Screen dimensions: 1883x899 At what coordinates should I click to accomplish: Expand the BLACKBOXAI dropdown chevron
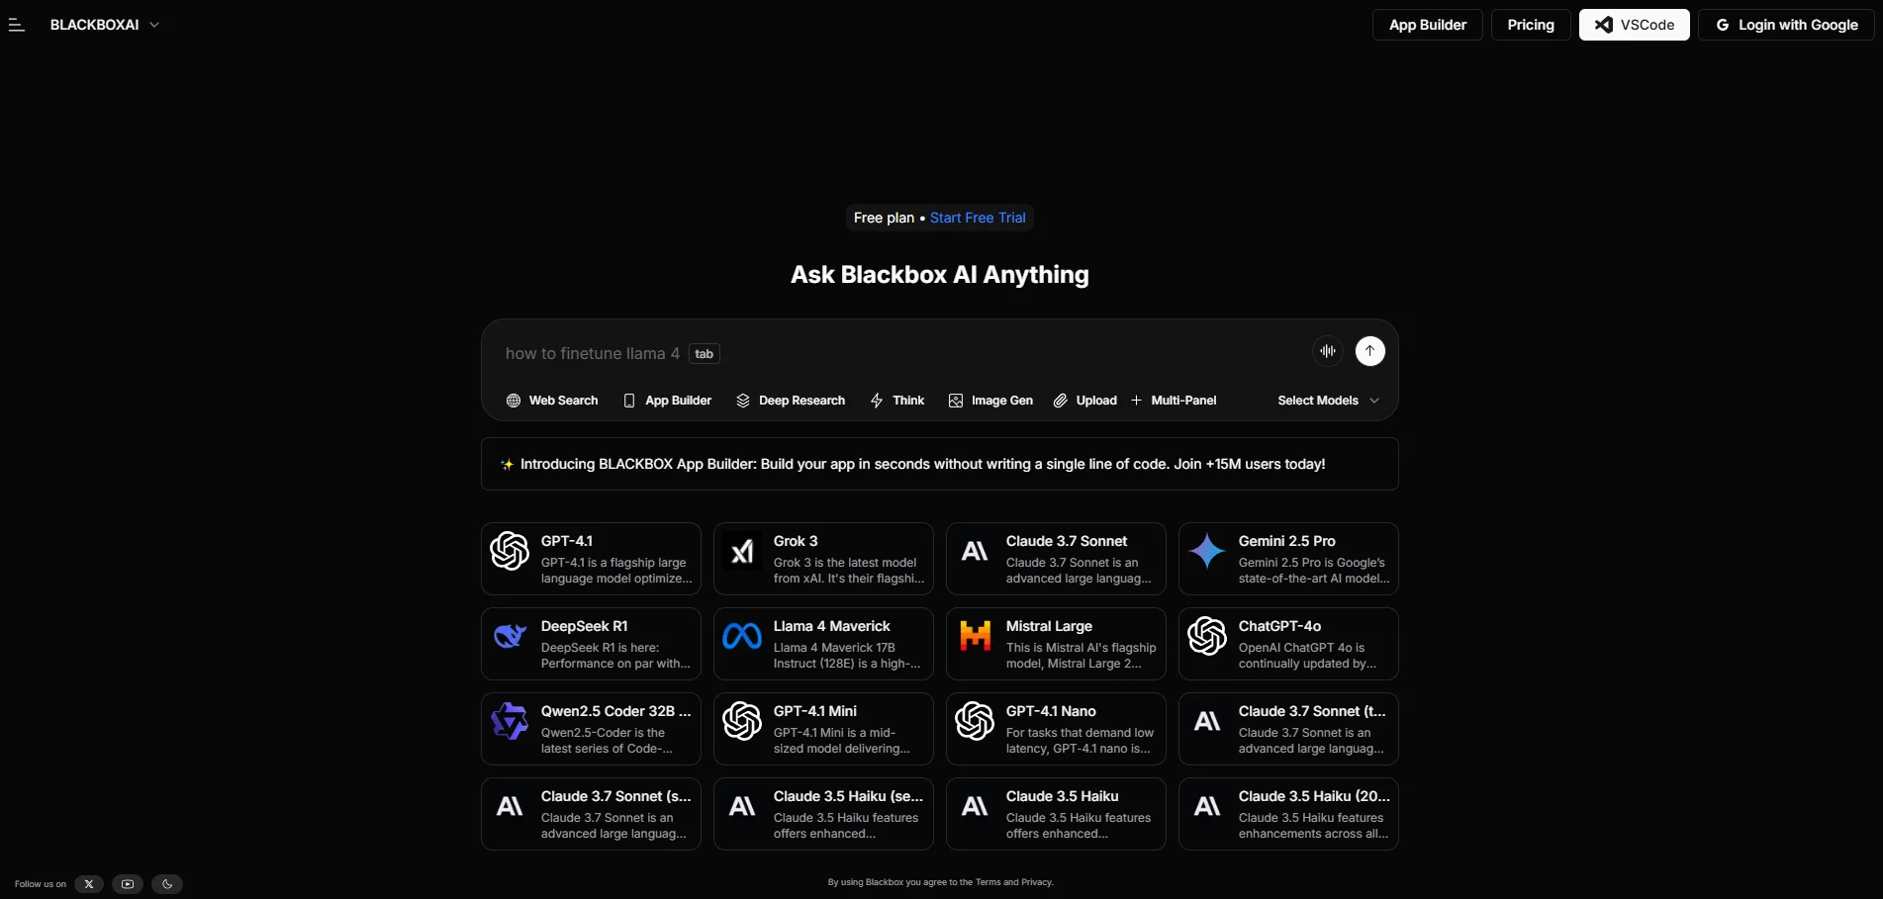[x=154, y=25]
